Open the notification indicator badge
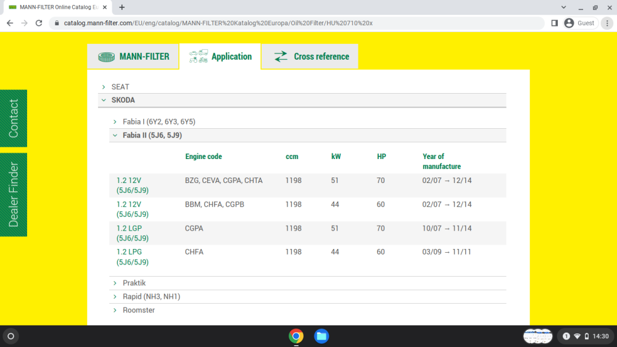The width and height of the screenshot is (617, 347). (x=566, y=336)
